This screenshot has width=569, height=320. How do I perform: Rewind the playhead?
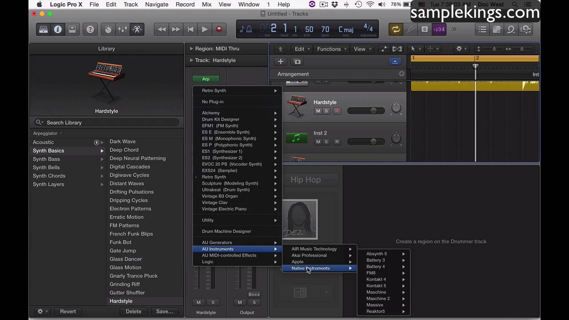click(x=162, y=29)
